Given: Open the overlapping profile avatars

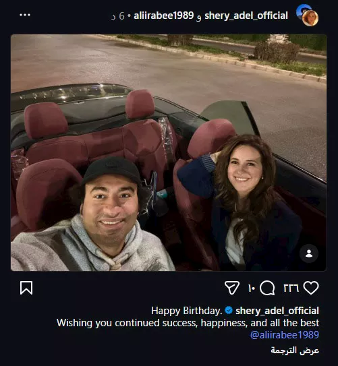Looking at the screenshot, I should click(307, 16).
